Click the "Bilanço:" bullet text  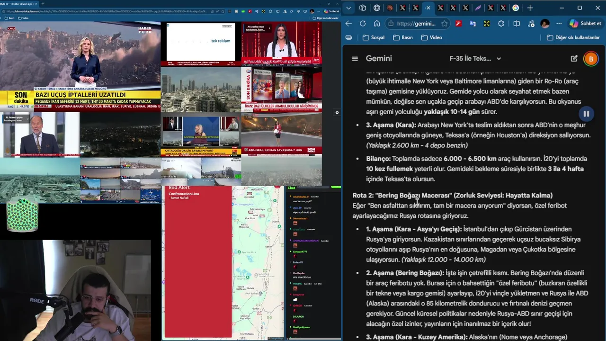[378, 159]
